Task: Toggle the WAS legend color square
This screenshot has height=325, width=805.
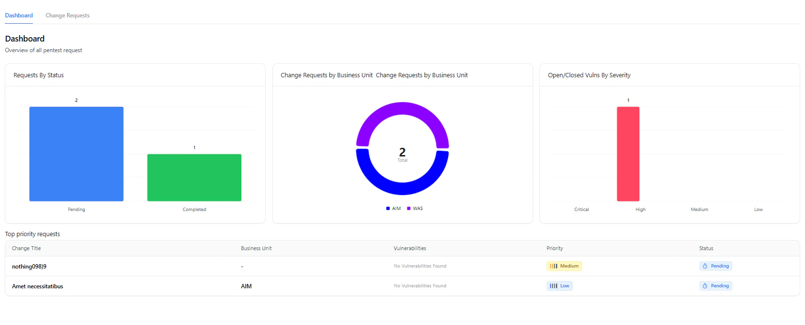Action: (409, 209)
